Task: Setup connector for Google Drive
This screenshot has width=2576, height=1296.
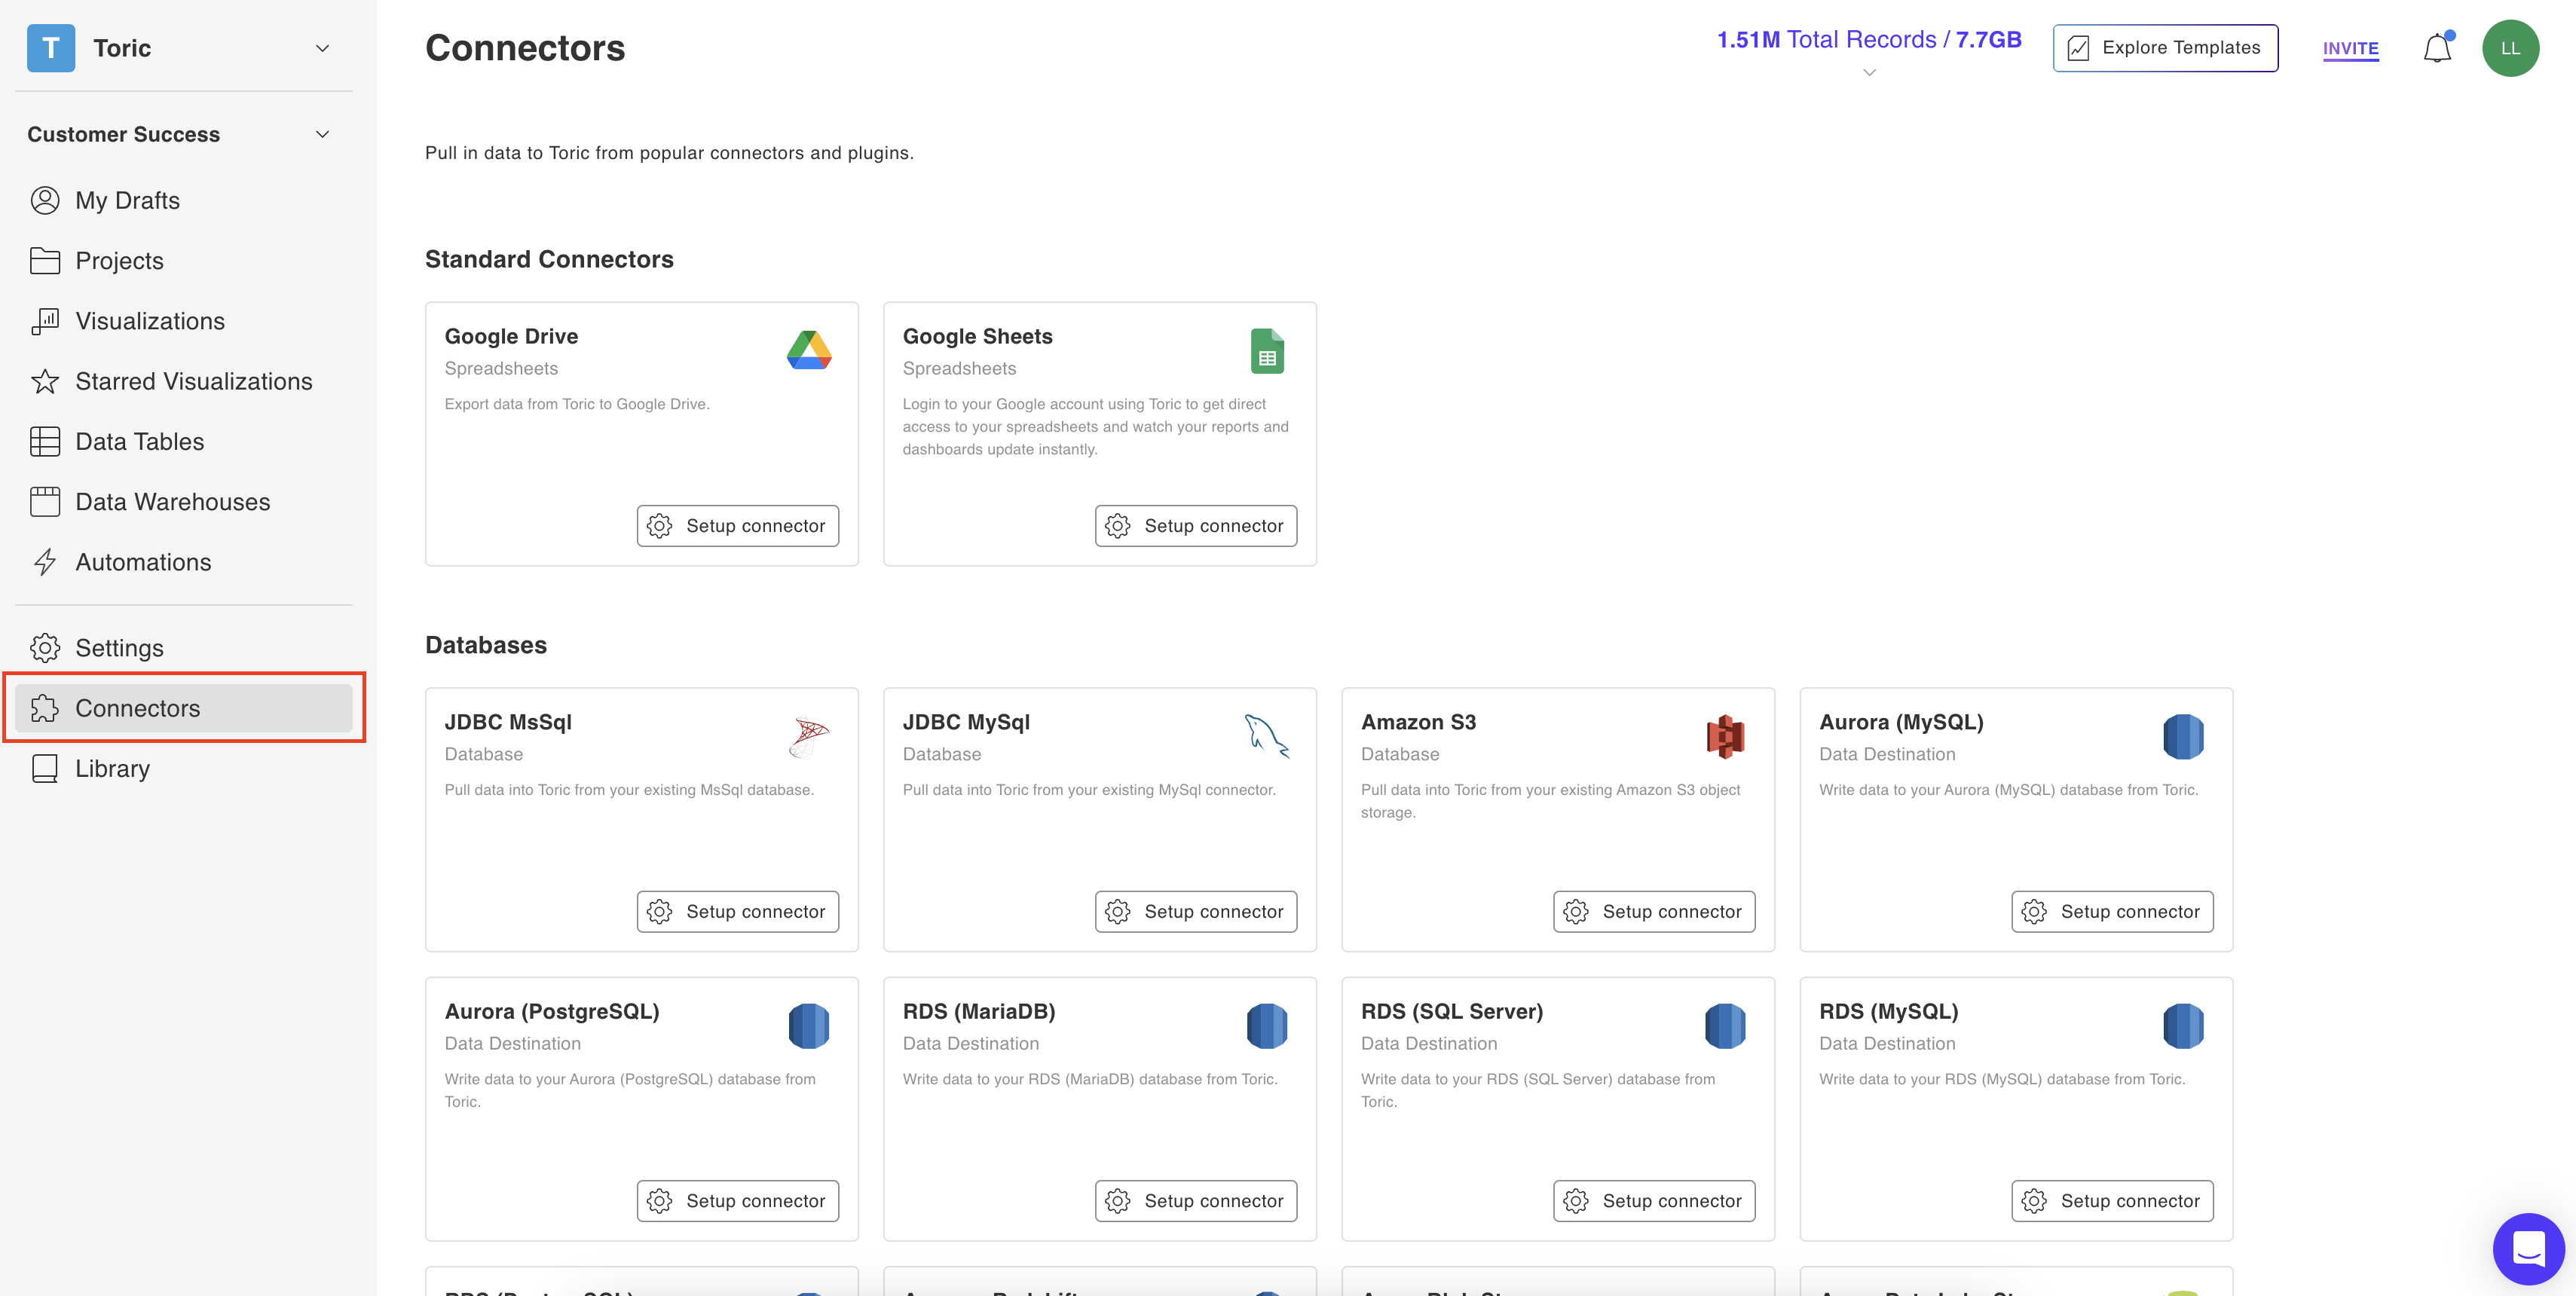Action: pos(738,526)
